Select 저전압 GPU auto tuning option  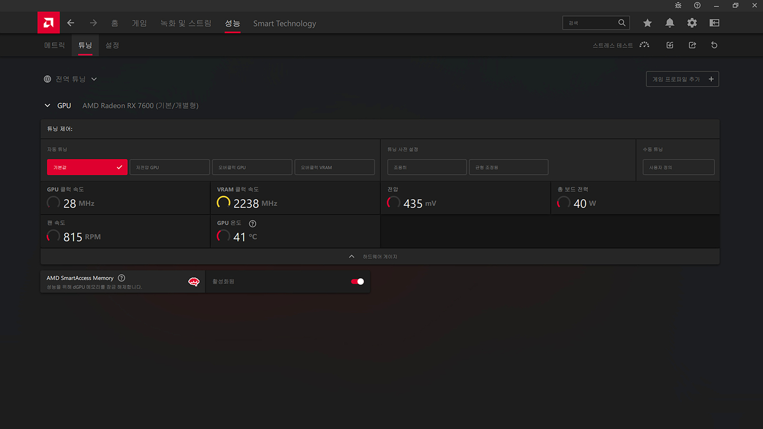pos(169,167)
